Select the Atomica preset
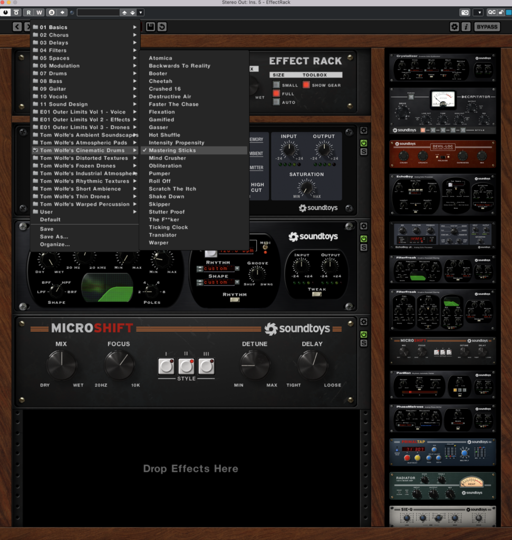 coord(194,58)
